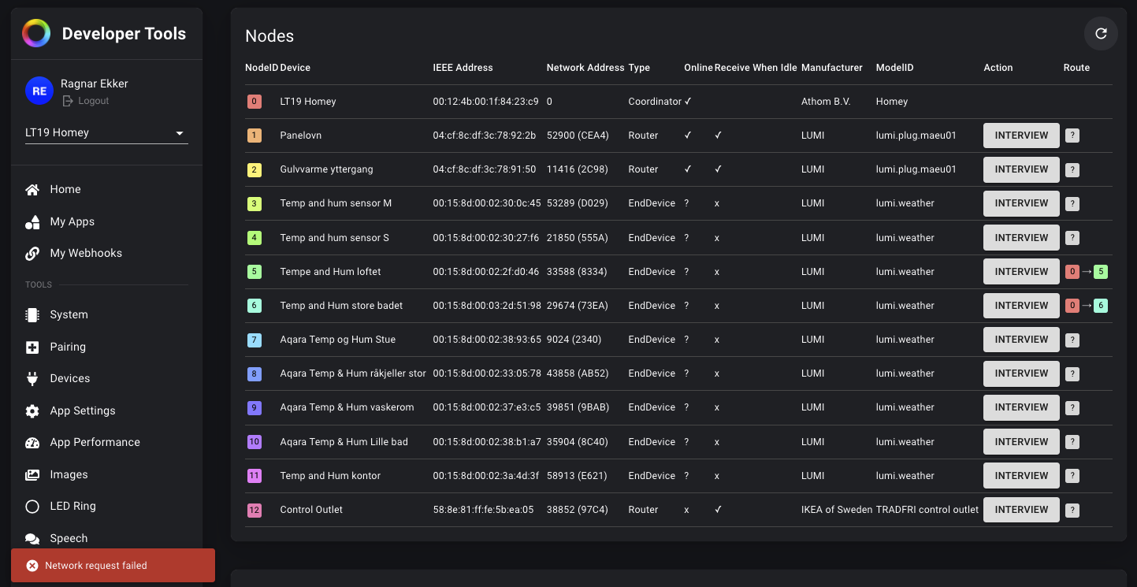Open the LT19 Homey selector dropdown

106,132
